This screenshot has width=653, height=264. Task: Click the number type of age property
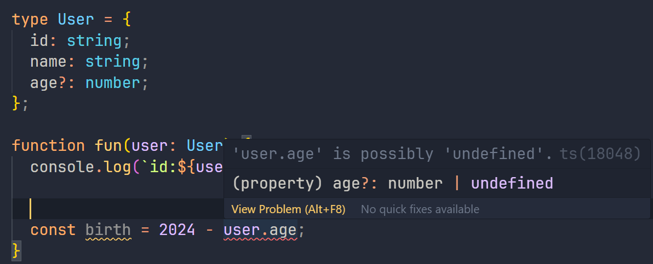pos(113,83)
